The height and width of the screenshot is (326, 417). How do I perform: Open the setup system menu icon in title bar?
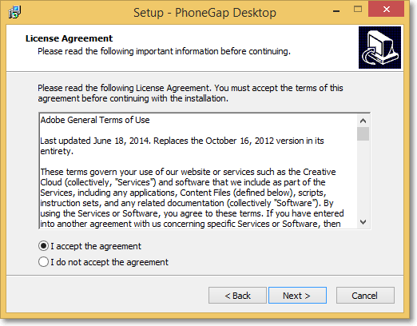pos(14,12)
